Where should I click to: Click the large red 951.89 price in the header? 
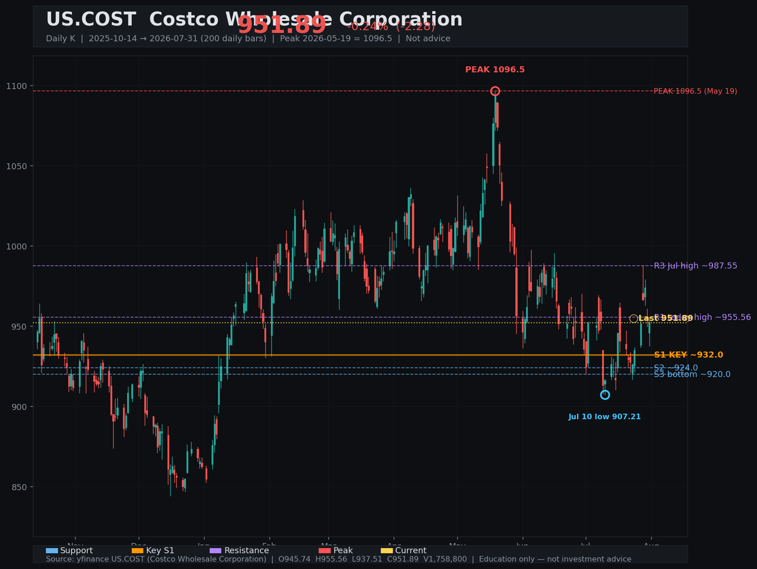282,26
